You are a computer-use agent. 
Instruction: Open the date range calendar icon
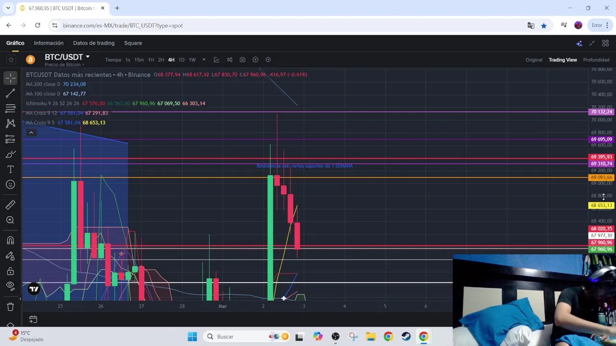(x=33, y=319)
